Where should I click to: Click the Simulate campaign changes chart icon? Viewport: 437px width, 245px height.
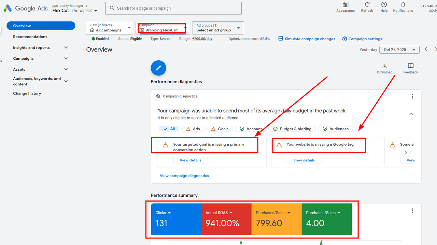pyautogui.click(x=281, y=39)
